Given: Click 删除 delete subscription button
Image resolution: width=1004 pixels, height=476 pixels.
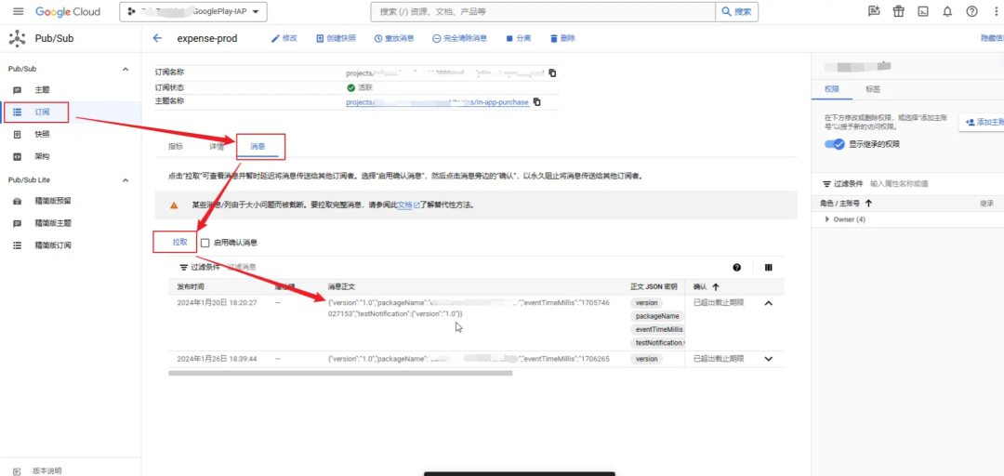Looking at the screenshot, I should 562,38.
